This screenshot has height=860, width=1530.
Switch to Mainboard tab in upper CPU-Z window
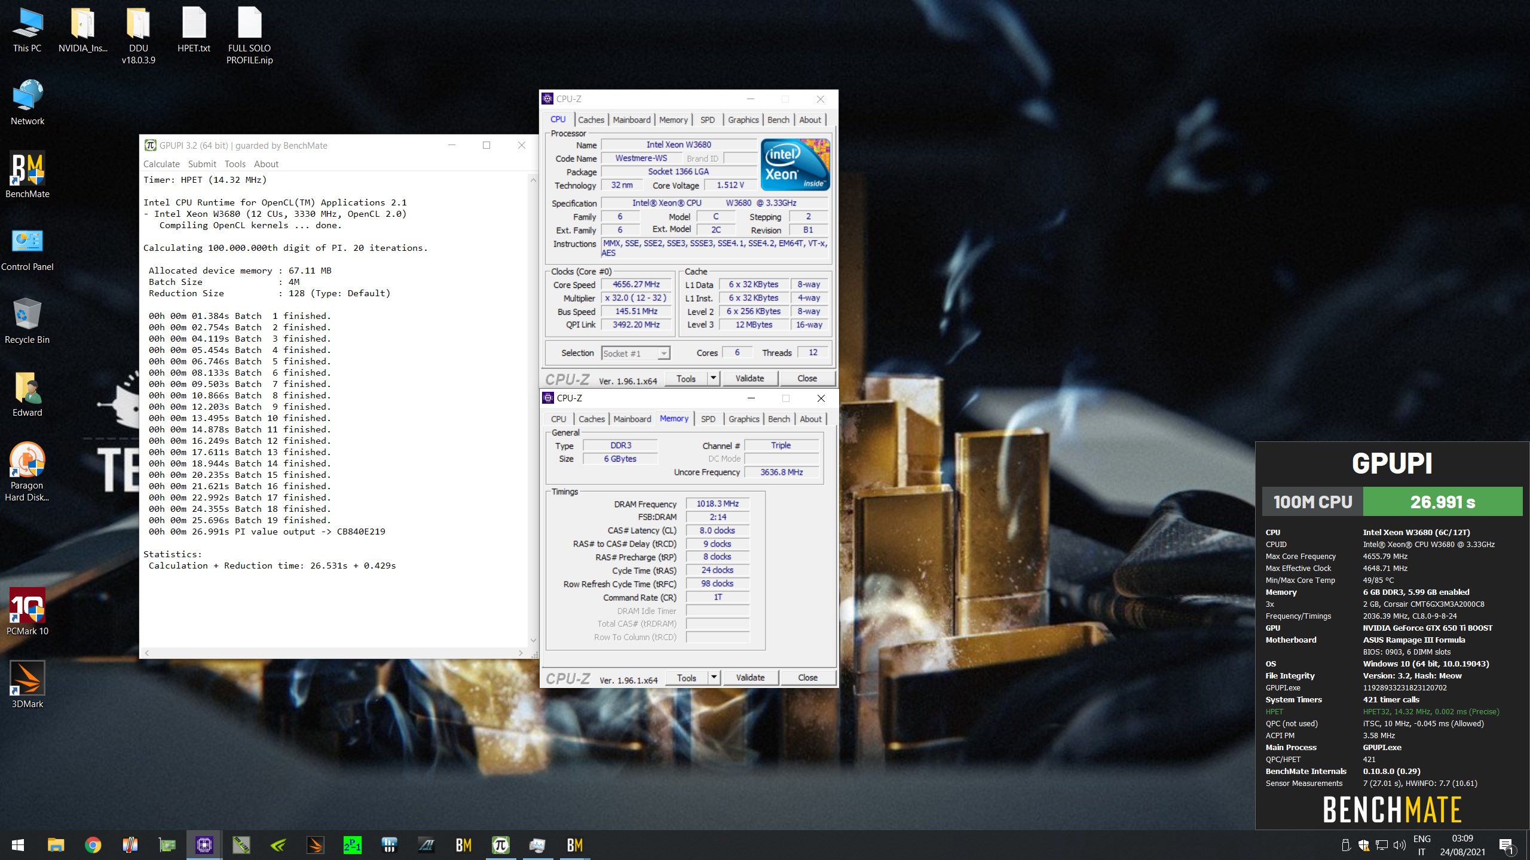point(632,119)
